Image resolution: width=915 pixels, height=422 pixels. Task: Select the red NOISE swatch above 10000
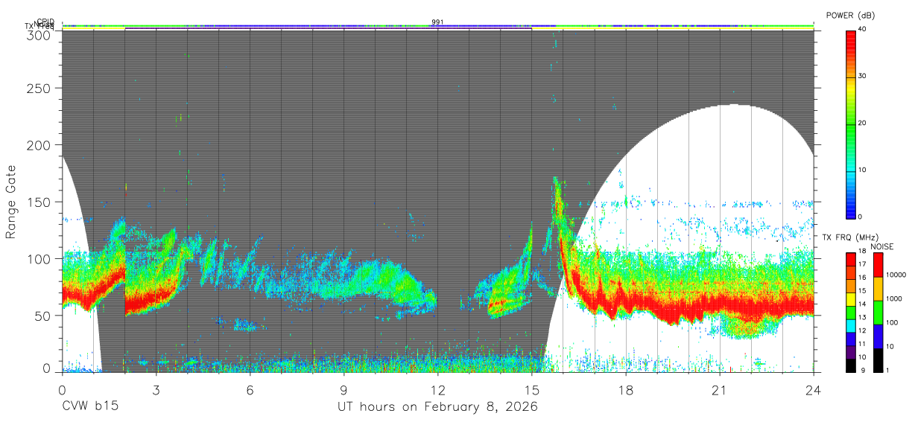click(877, 264)
